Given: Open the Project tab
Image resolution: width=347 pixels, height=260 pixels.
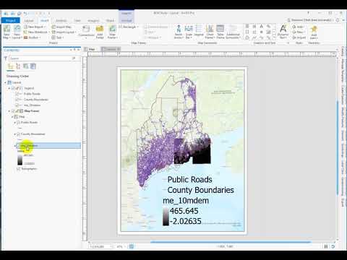Looking at the screenshot, I should tap(10, 20).
